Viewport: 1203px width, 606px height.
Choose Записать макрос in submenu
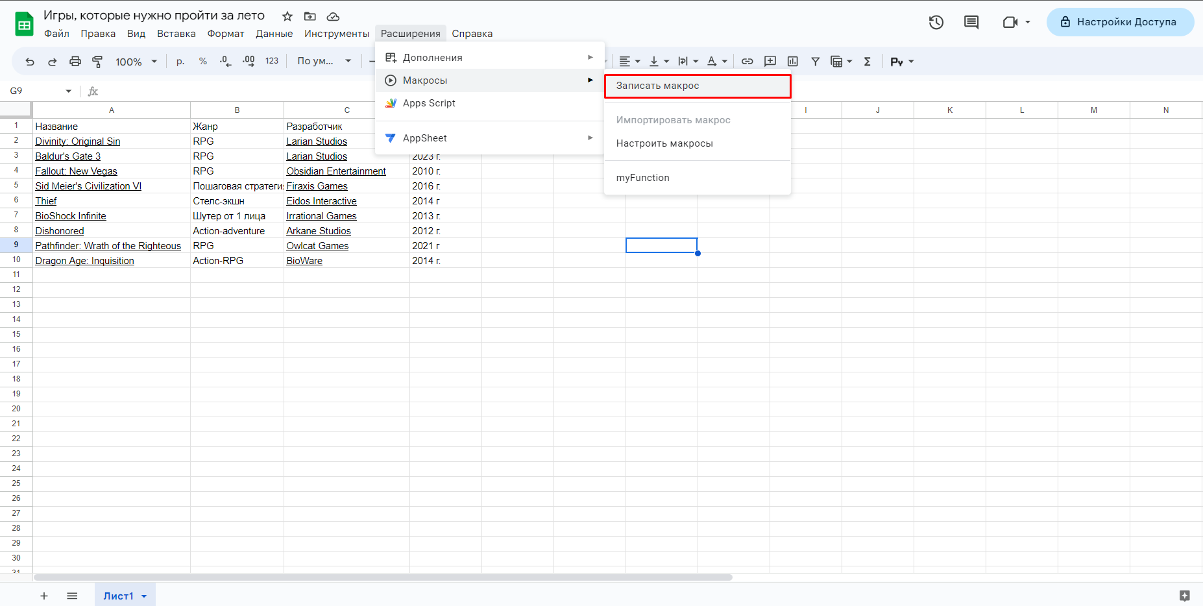click(698, 86)
